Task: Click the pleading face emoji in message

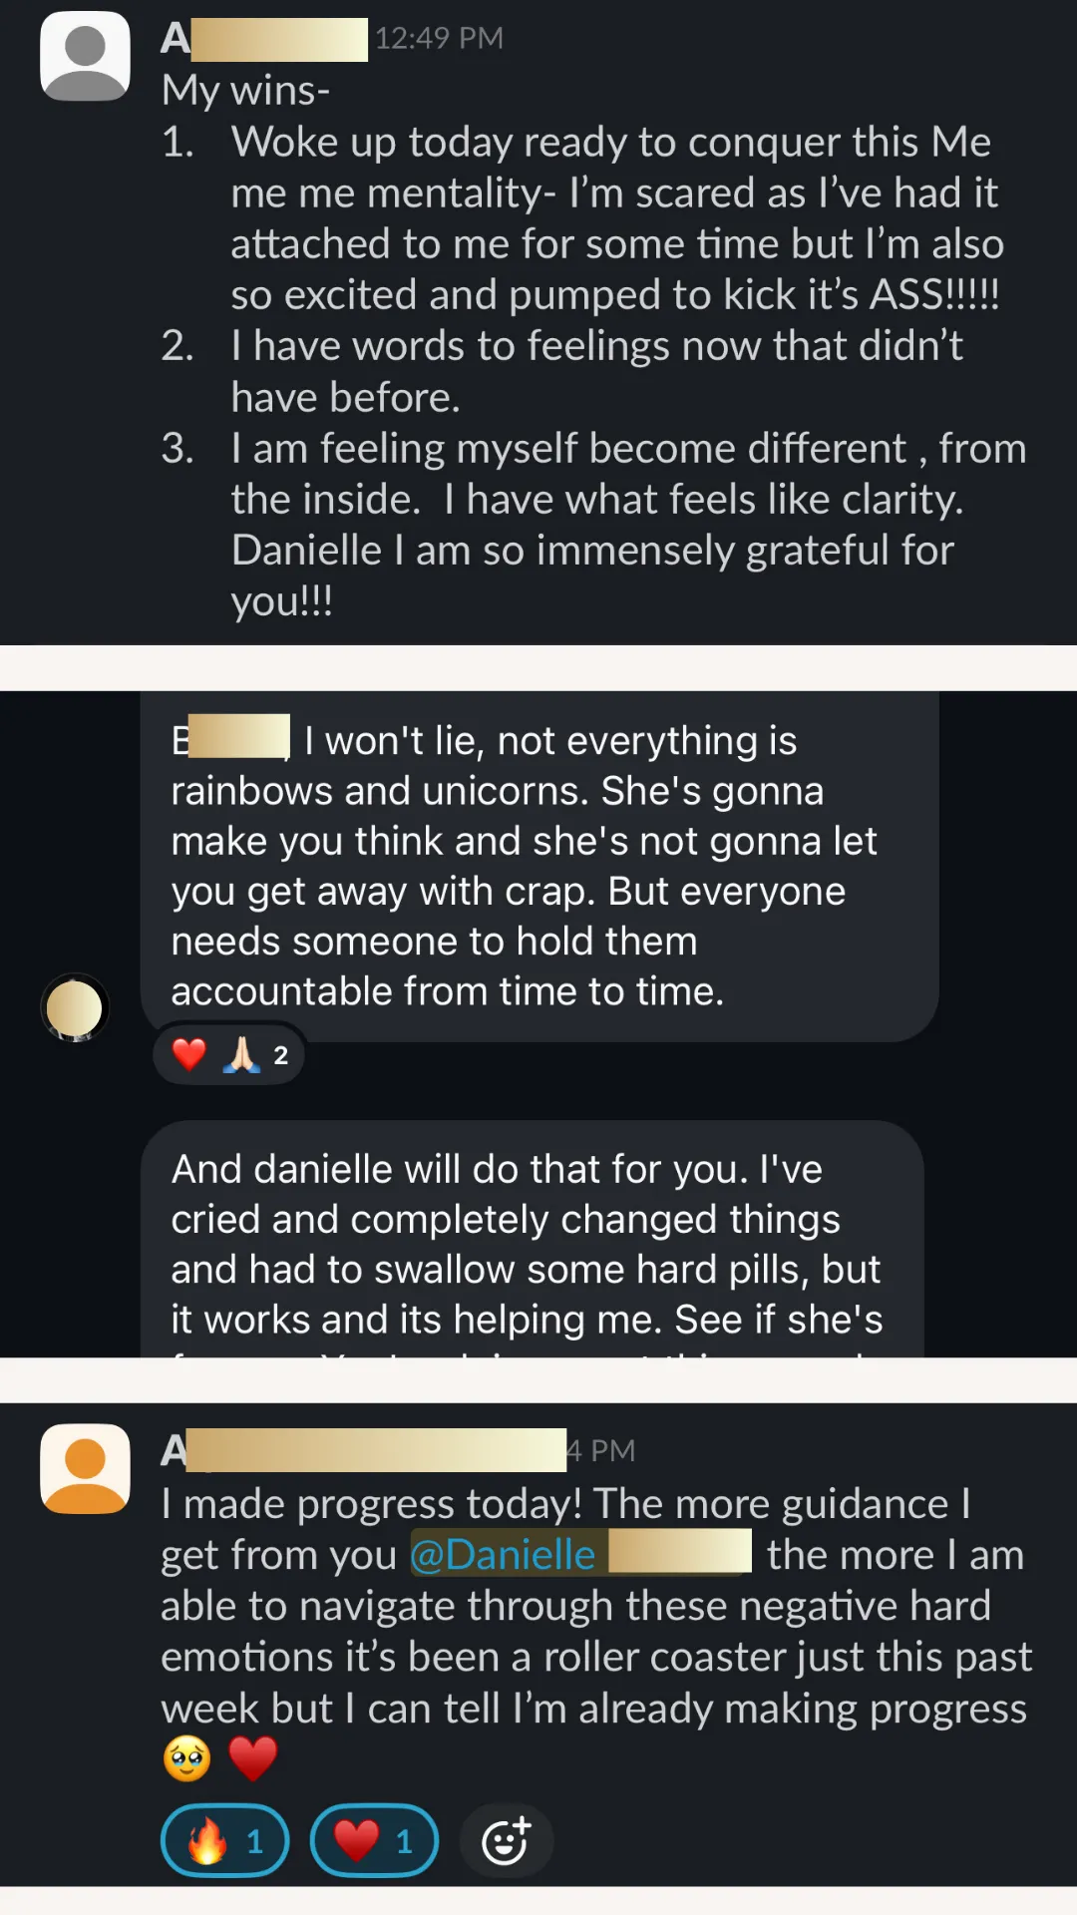Action: (186, 1758)
